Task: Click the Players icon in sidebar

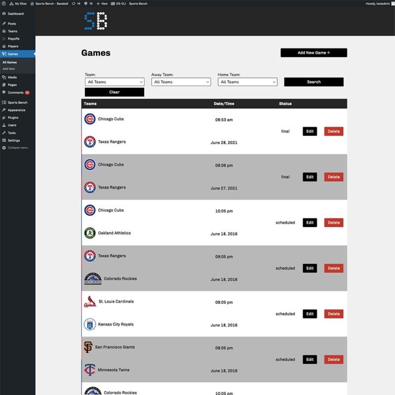Action: [x=4, y=46]
